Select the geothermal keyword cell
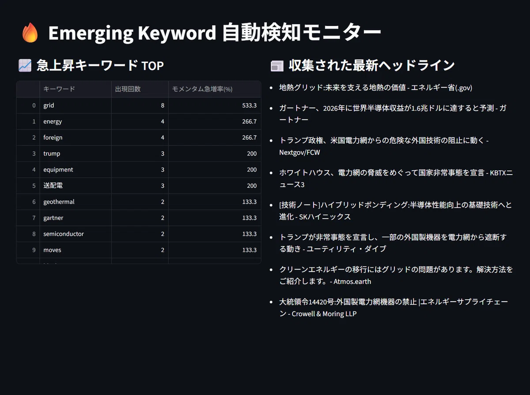 [x=76, y=202]
